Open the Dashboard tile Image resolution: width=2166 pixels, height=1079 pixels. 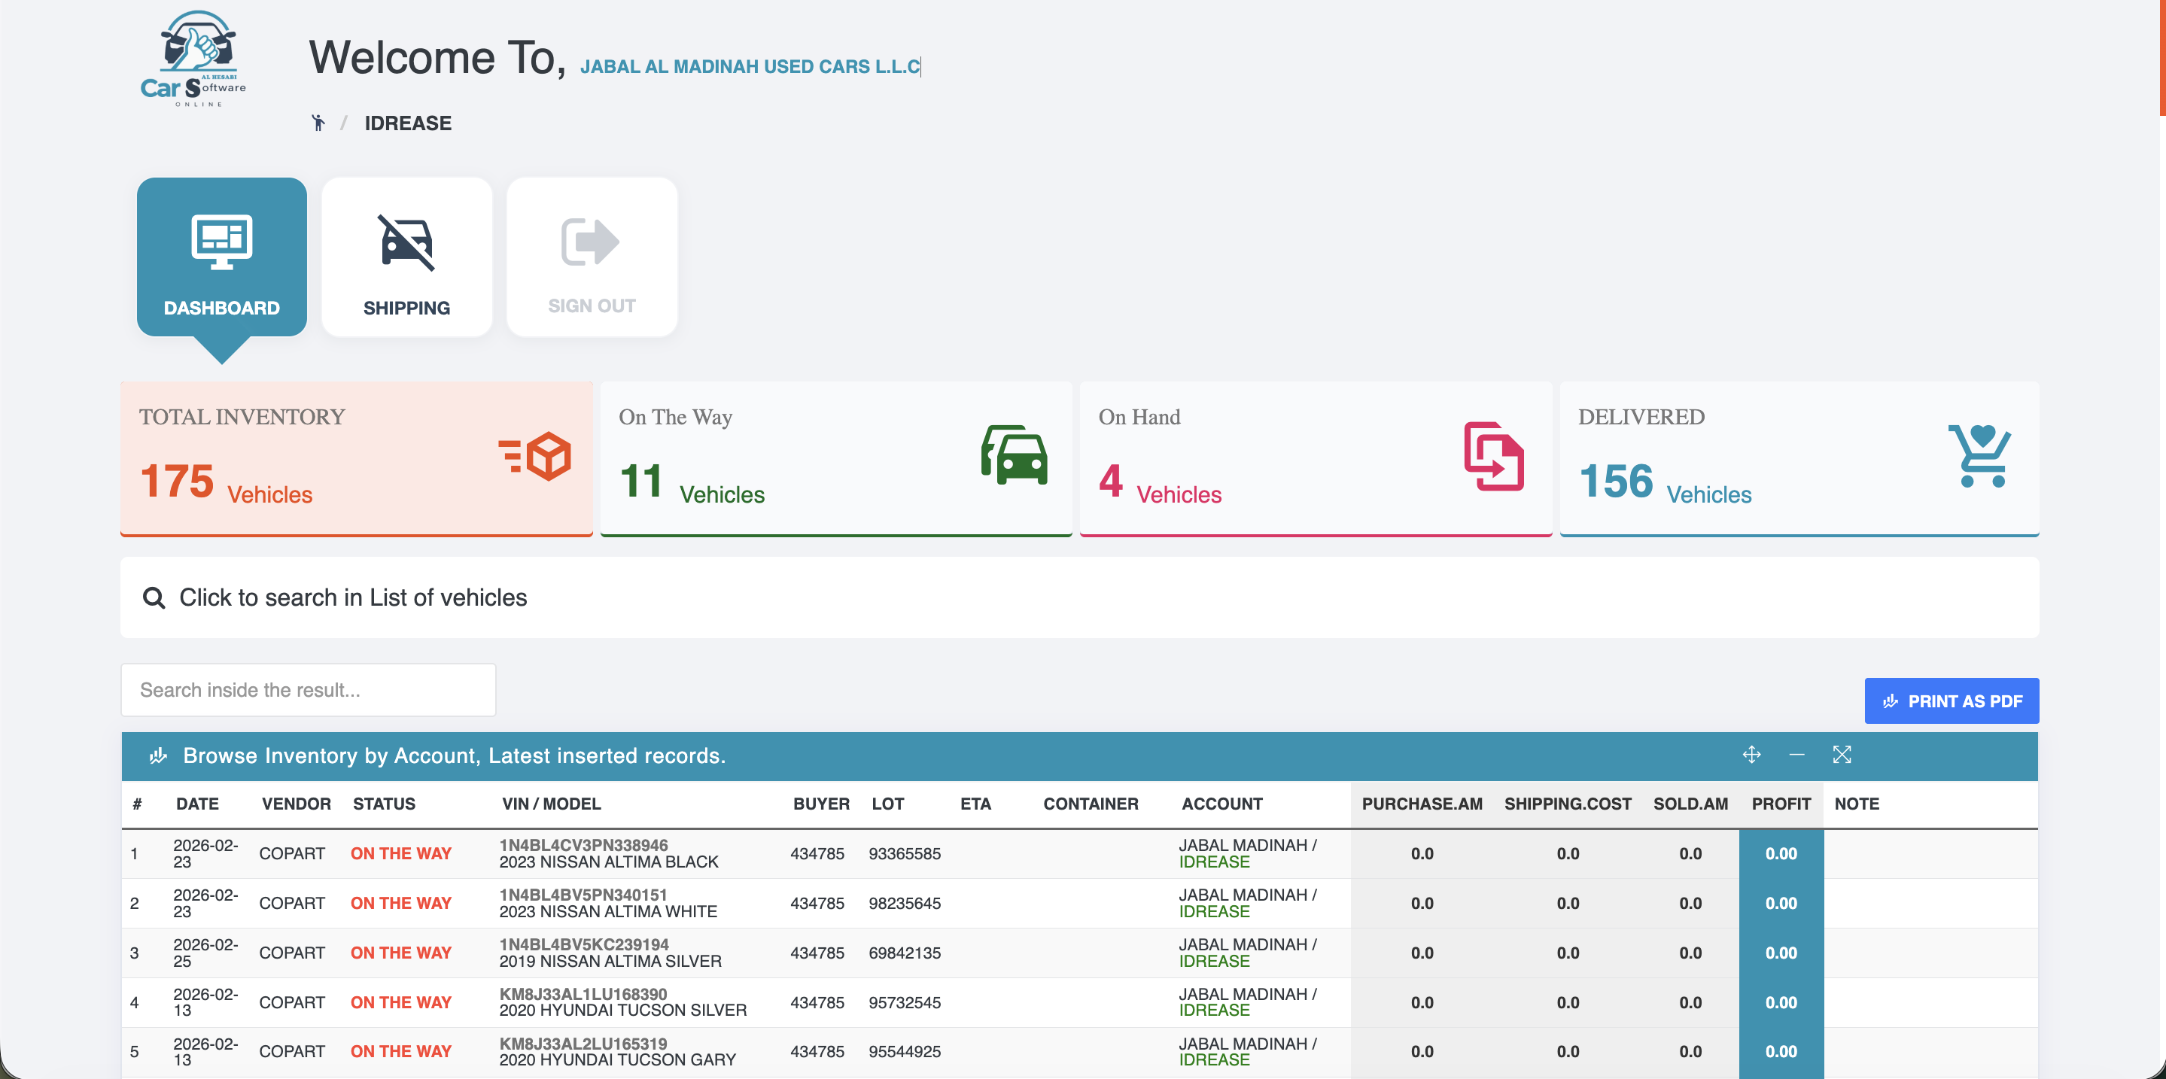point(222,257)
